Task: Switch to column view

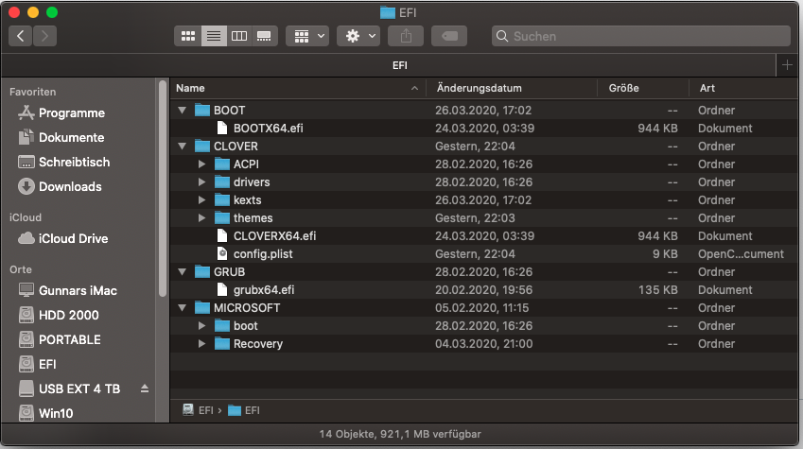Action: [x=239, y=36]
